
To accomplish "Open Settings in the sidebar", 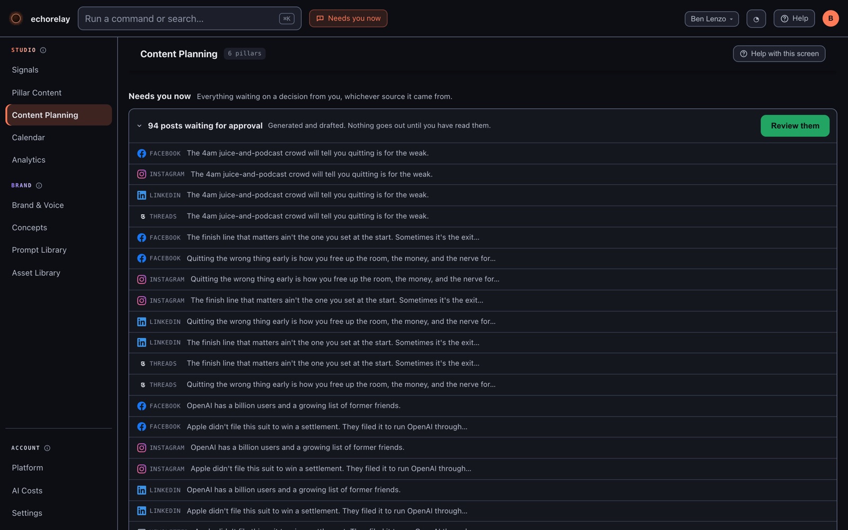I will 58,513.
